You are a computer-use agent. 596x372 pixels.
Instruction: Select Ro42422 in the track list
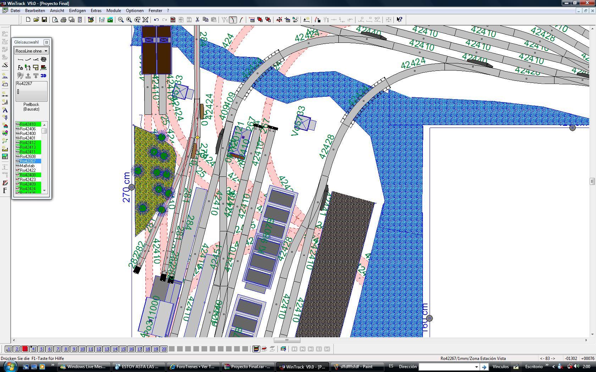click(28, 170)
